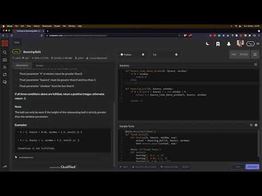
Task: Click the expand sidebar icon at bottom left
Action: (x=5, y=167)
